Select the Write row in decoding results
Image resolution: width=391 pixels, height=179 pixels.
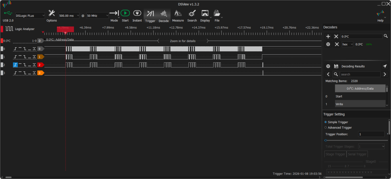coord(360,104)
